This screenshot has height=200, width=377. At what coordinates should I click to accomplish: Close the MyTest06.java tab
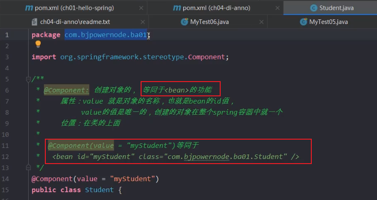click(261, 22)
